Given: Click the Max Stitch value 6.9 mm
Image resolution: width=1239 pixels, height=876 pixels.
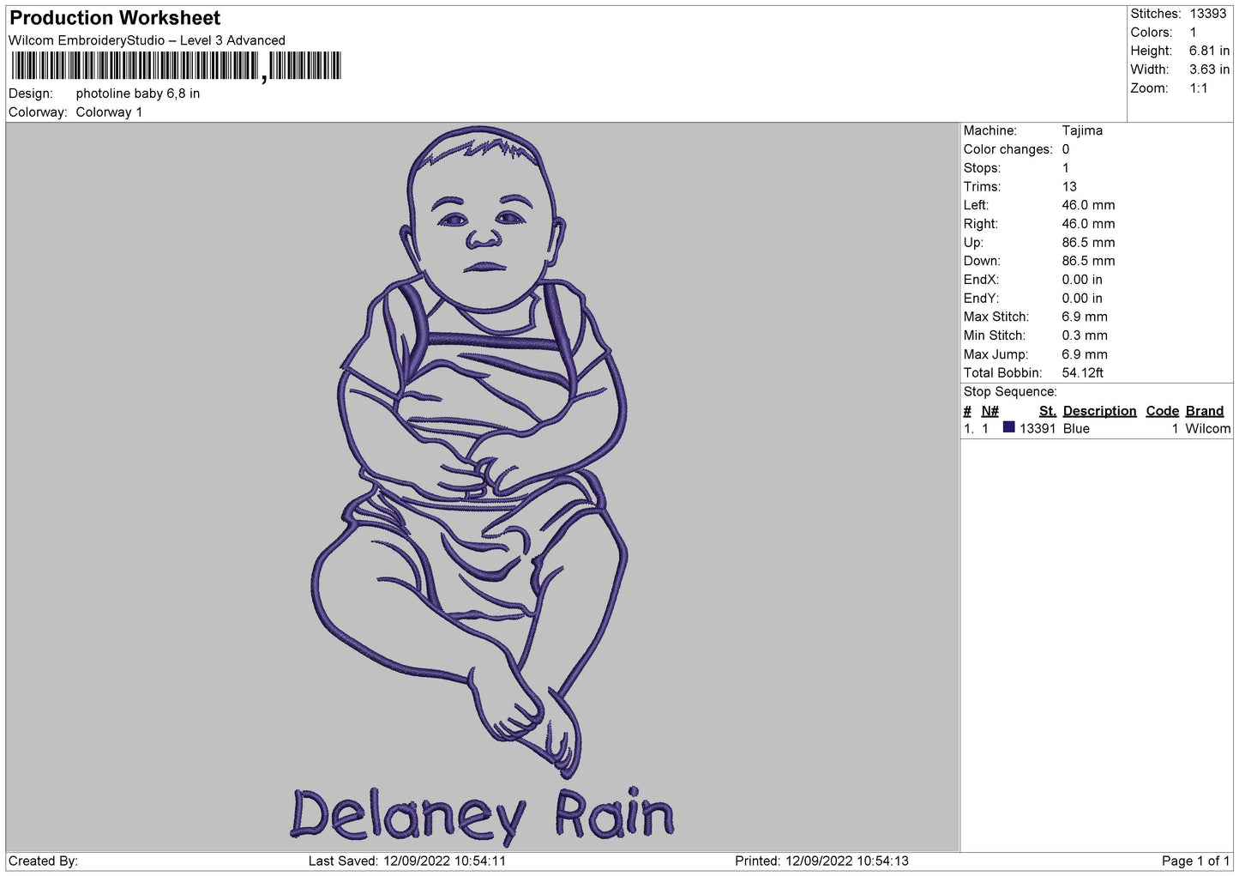Looking at the screenshot, I should coord(1085,317).
